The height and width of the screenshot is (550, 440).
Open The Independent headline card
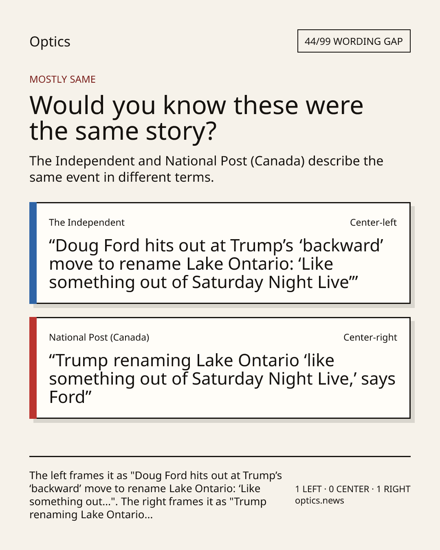[x=220, y=253]
